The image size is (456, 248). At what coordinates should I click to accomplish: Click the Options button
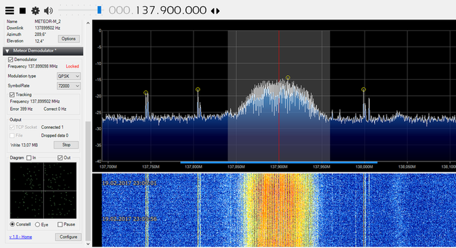(x=68, y=39)
